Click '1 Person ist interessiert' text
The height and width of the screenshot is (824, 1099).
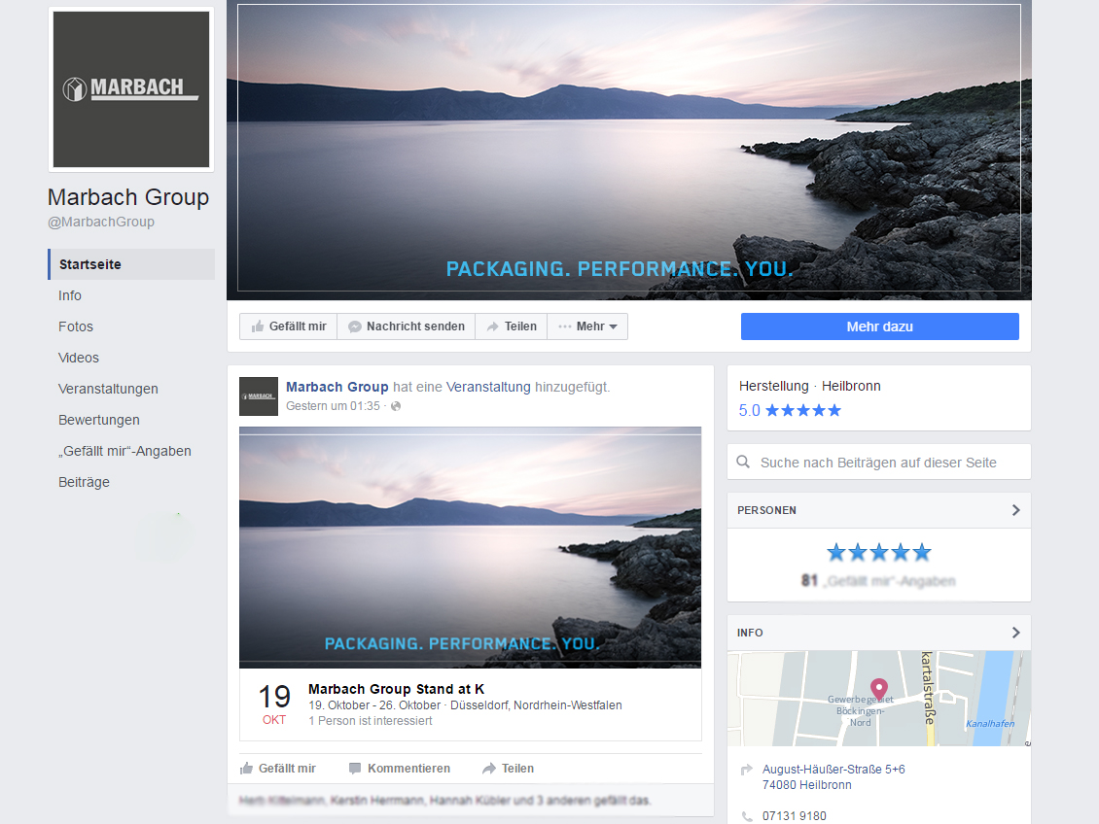click(x=371, y=721)
